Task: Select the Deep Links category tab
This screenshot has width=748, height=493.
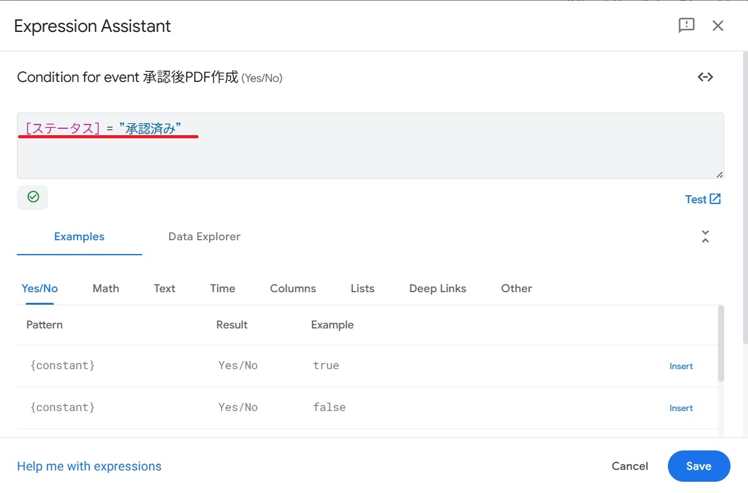Action: [x=438, y=288]
